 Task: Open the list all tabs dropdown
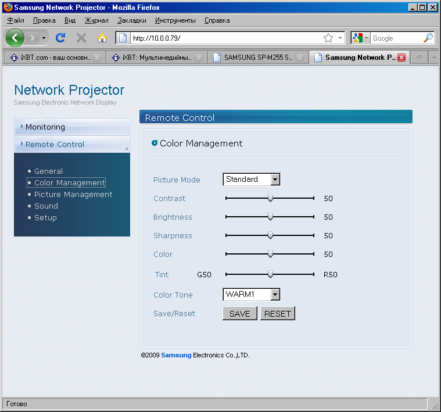click(x=434, y=58)
